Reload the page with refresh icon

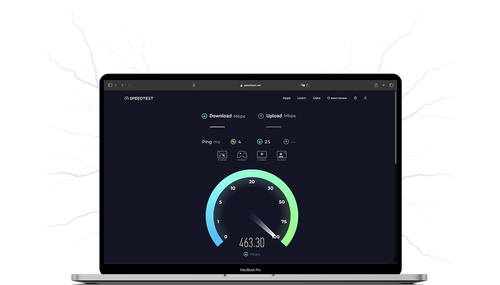pyautogui.click(x=307, y=85)
